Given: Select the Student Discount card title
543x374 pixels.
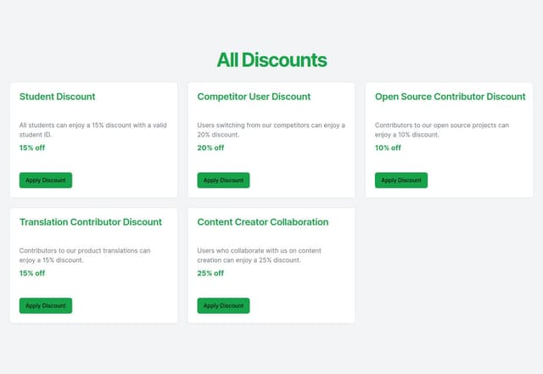Looking at the screenshot, I should [x=57, y=97].
